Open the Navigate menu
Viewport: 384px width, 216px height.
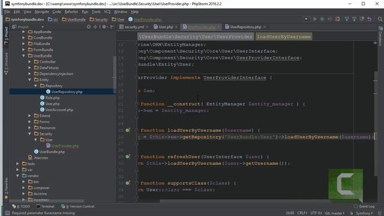click(41, 12)
